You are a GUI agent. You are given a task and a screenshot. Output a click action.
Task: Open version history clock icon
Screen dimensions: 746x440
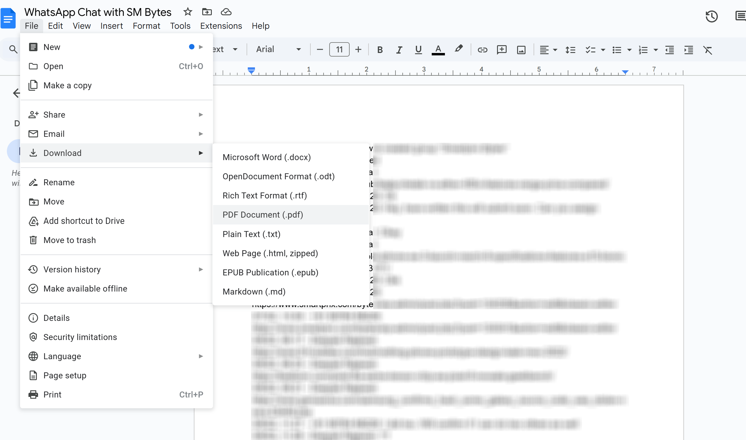point(711,16)
